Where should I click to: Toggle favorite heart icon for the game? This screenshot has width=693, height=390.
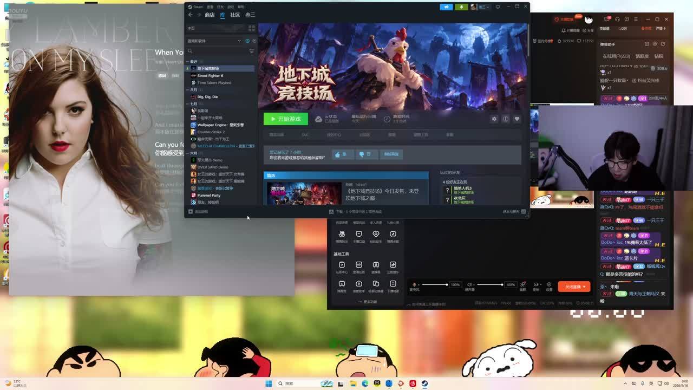pos(517,119)
